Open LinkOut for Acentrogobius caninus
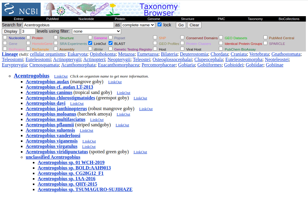 123,93
